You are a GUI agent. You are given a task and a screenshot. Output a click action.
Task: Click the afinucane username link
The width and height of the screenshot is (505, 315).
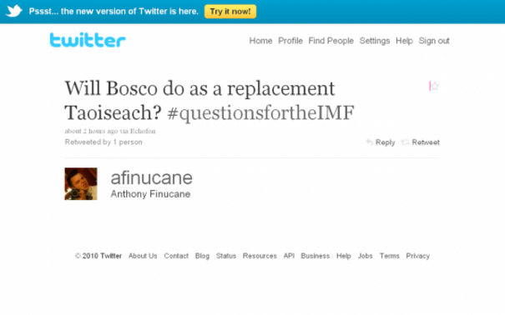[x=151, y=177]
